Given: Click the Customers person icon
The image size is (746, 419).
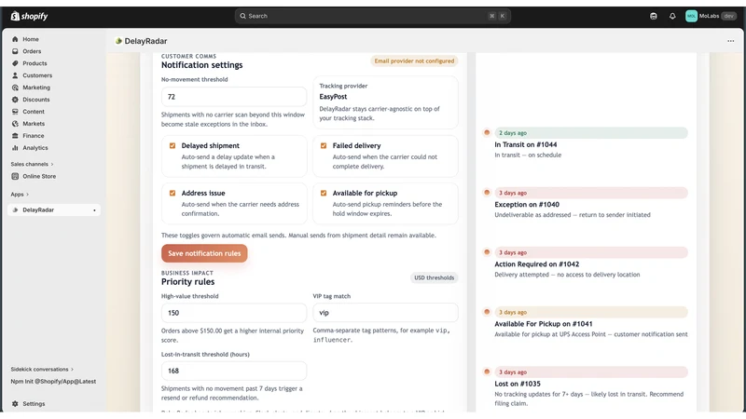Looking at the screenshot, I should coord(15,75).
